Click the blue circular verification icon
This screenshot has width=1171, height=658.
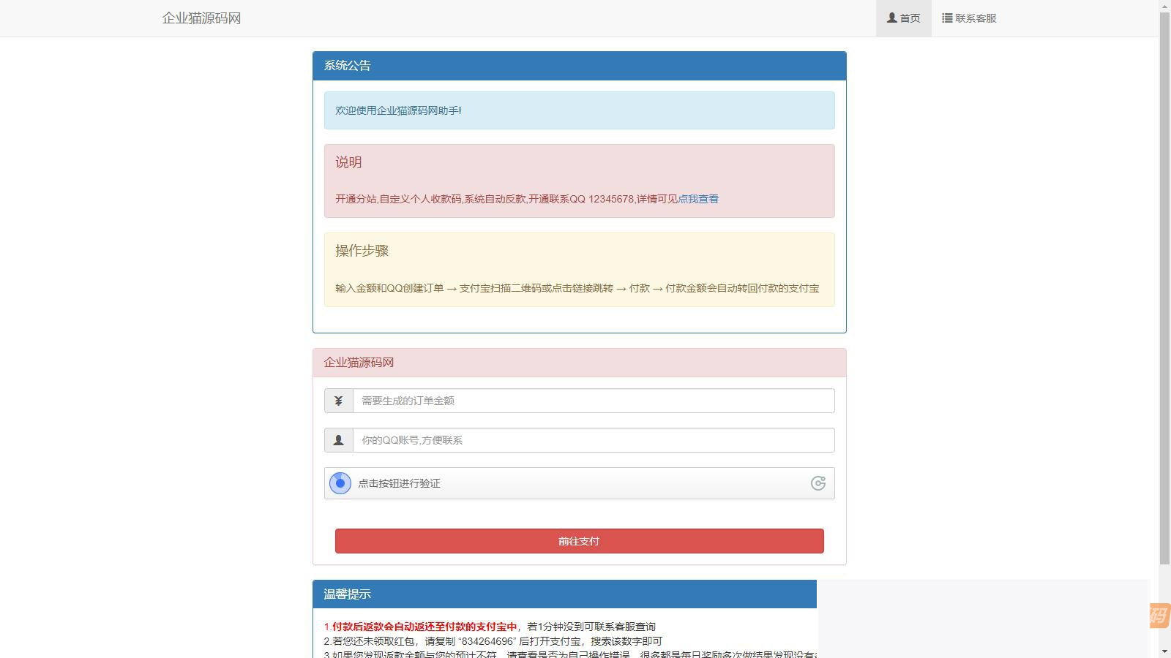point(339,483)
